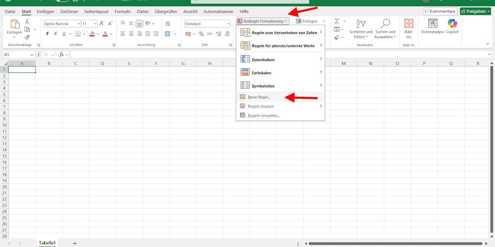Switch to the Formeln ribbon tab

(123, 11)
